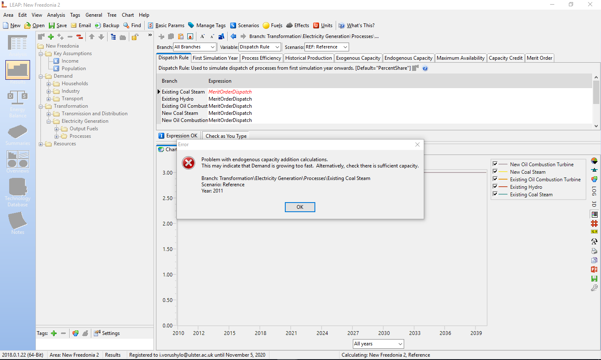Open the All years dropdown
601x360 pixels.
(378, 344)
